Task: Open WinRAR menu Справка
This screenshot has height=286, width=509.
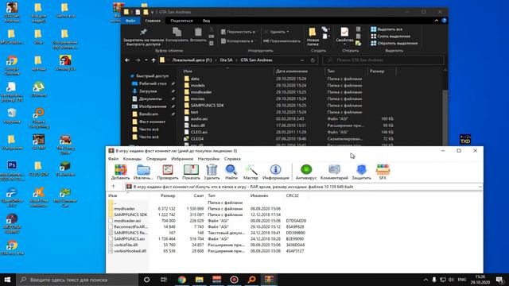Action: (x=232, y=159)
